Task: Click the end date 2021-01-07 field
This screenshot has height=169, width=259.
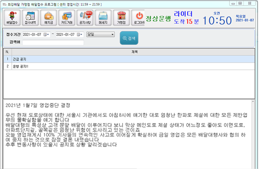Action: click(69, 35)
